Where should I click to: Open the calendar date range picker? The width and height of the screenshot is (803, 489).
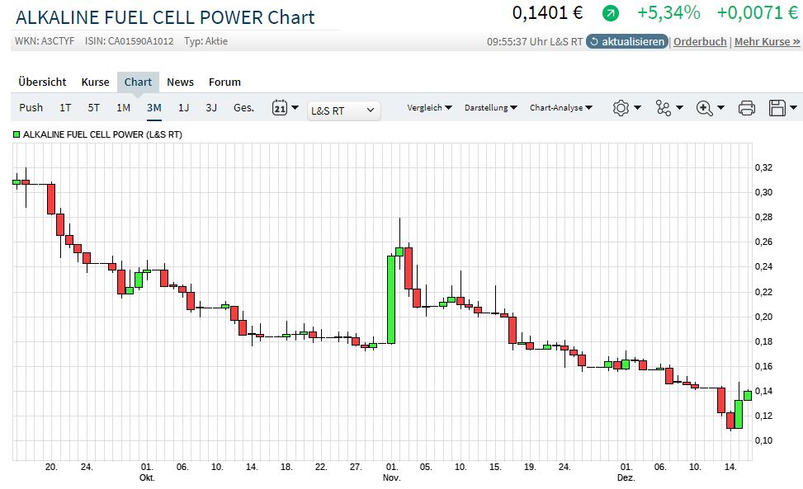click(280, 108)
